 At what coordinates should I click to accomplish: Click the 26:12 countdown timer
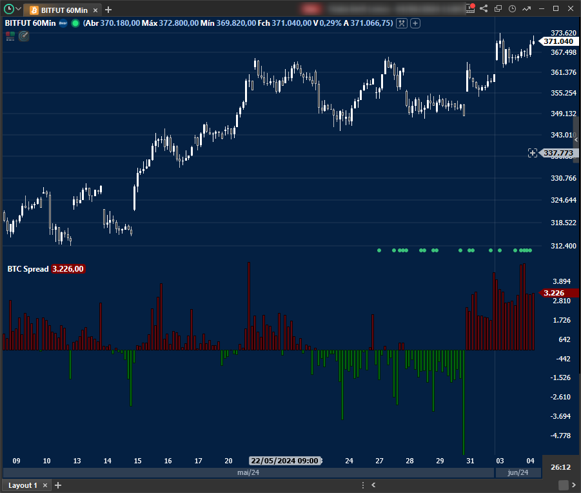(560, 467)
